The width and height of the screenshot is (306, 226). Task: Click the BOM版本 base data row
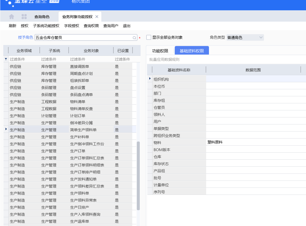(227, 150)
